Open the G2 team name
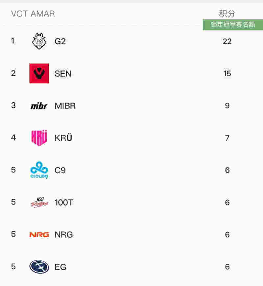The image size is (263, 286). coord(60,41)
